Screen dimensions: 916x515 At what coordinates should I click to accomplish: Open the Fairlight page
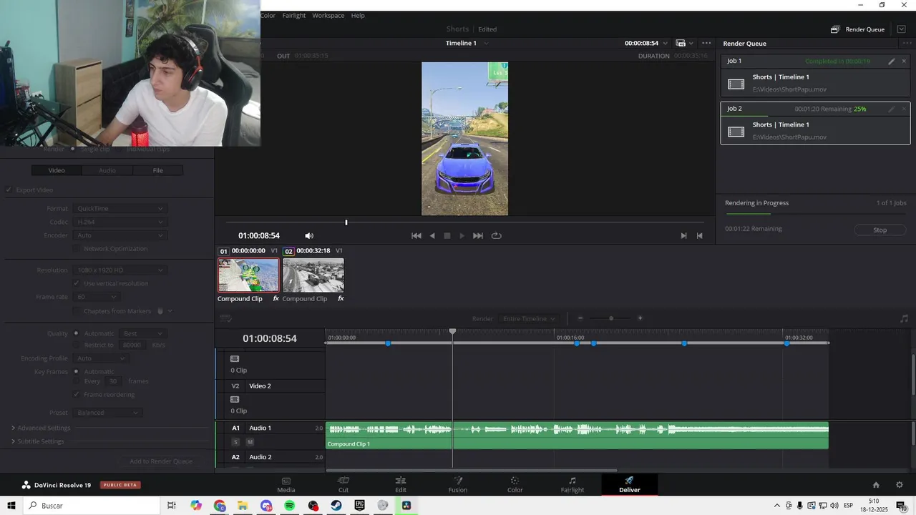point(572,484)
